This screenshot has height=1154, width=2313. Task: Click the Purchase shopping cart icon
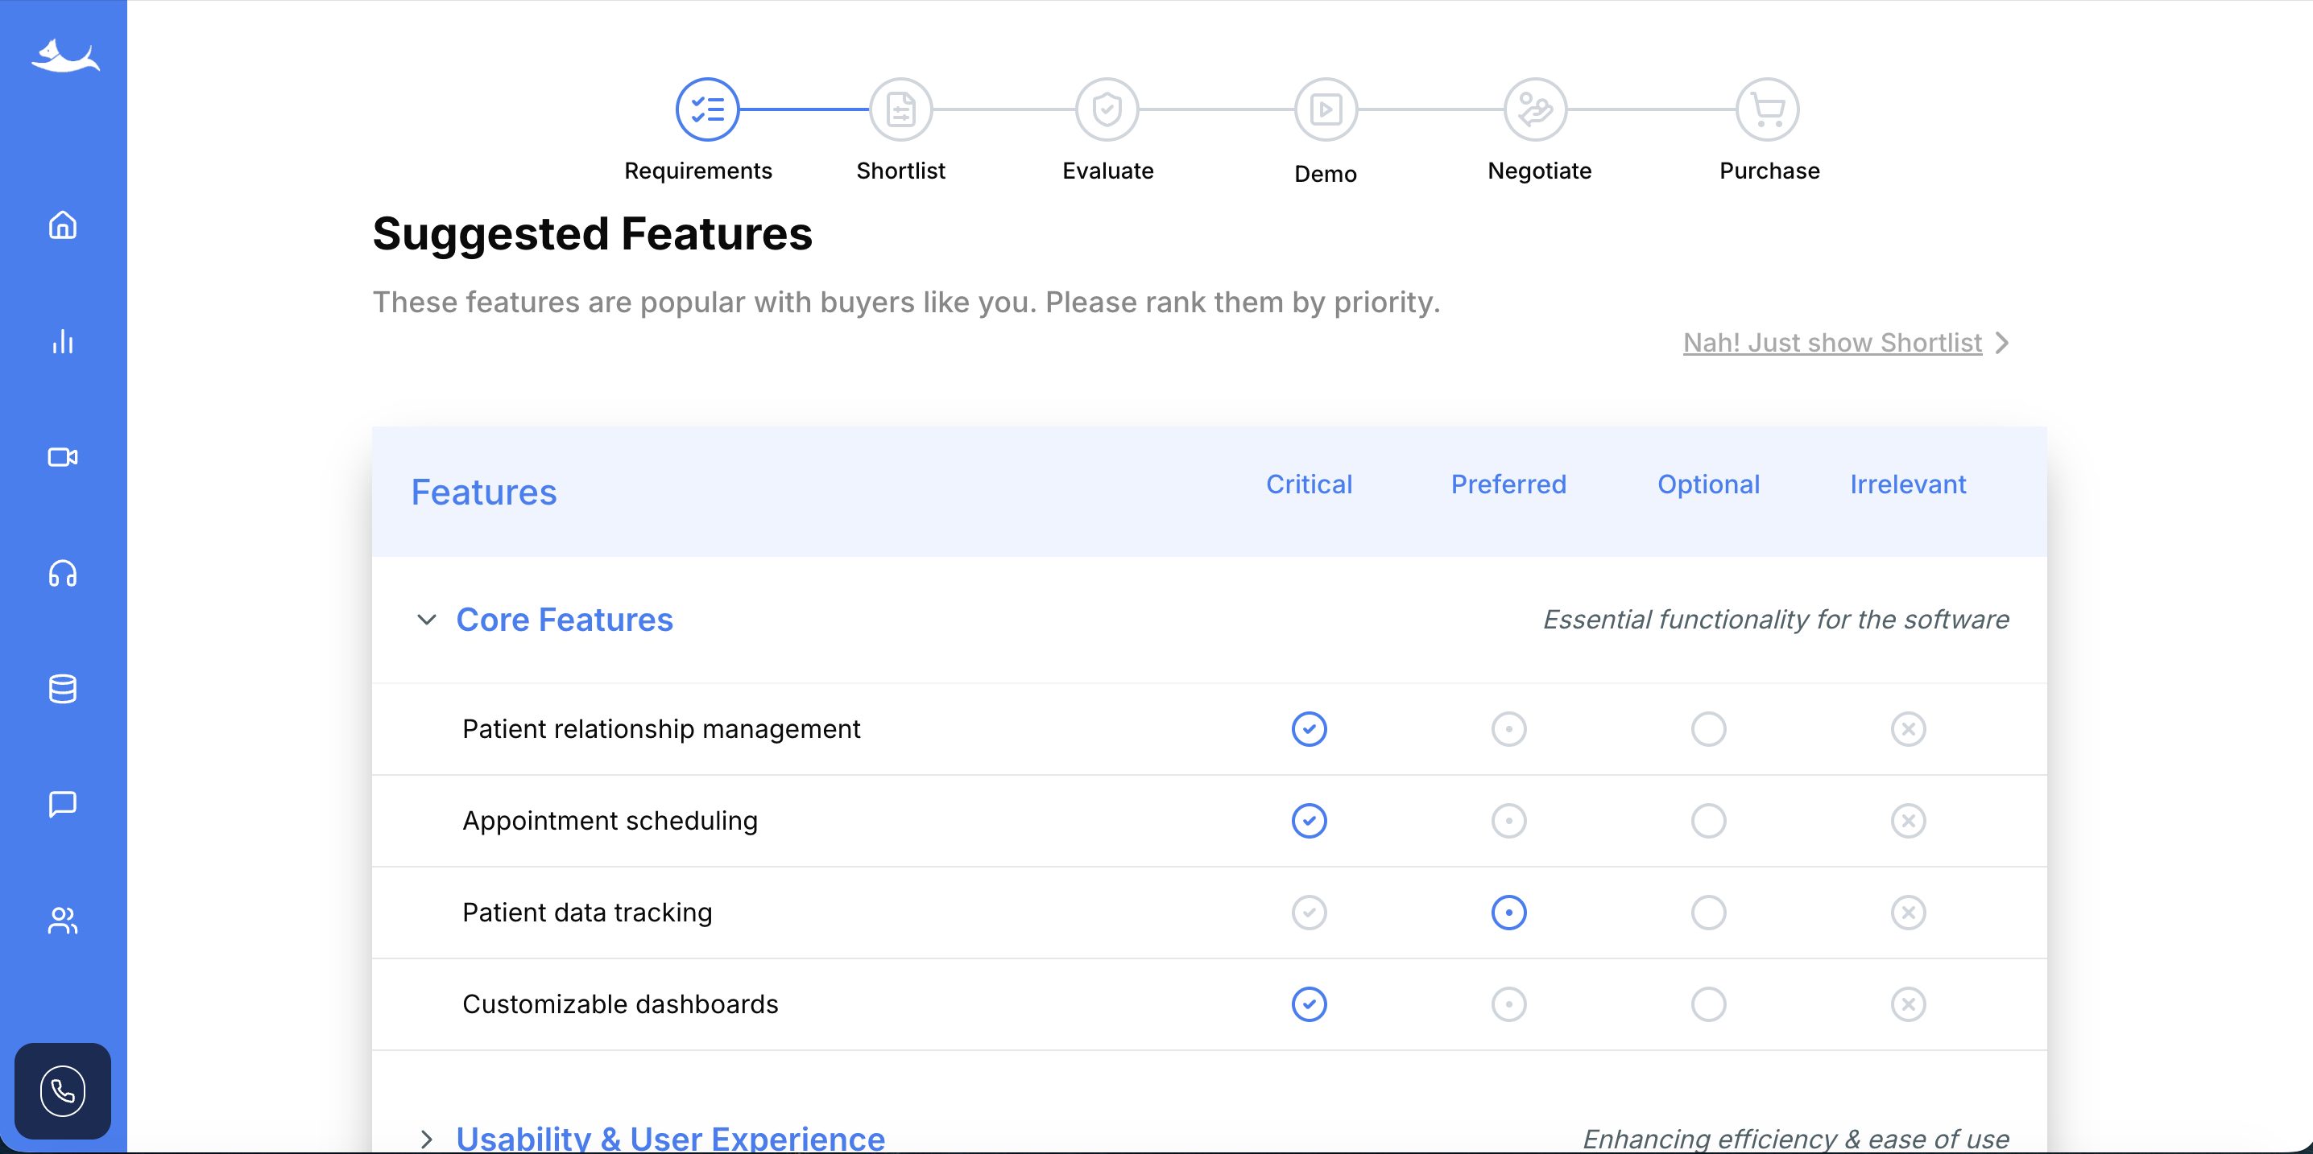pyautogui.click(x=1767, y=109)
